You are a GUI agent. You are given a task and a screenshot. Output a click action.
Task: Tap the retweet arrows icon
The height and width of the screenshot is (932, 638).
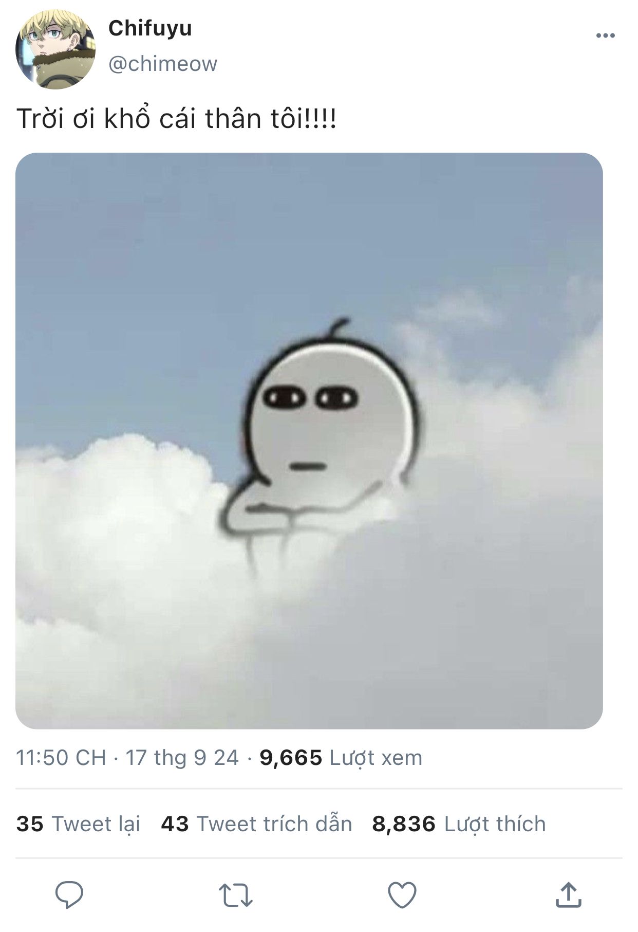[x=236, y=895]
